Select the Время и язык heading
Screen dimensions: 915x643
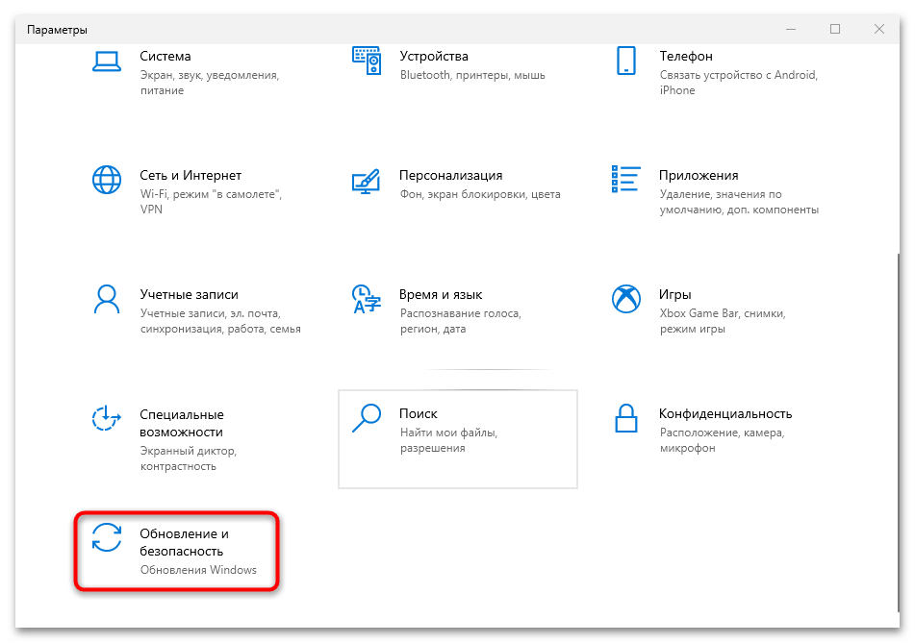point(441,295)
